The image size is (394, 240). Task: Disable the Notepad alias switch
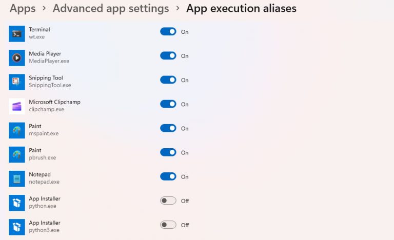coord(168,176)
